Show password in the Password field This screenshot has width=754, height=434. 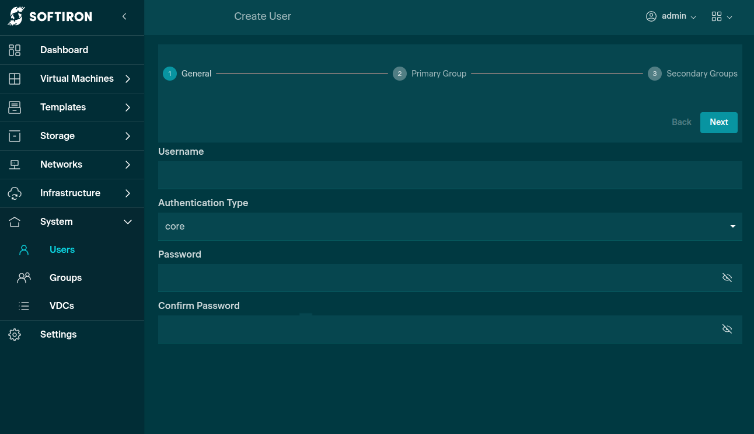(x=727, y=277)
